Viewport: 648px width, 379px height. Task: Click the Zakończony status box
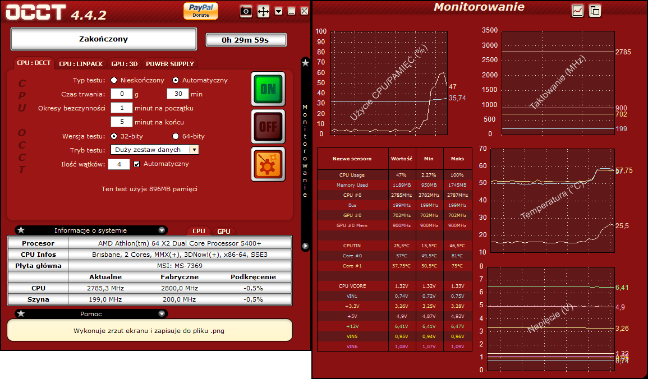(103, 39)
